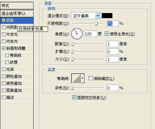Click the 距离 distance slider handle
This screenshot has width=155, height=129.
72,44
